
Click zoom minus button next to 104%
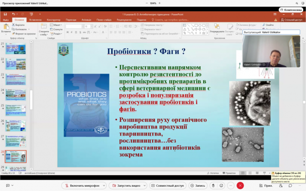pos(147,3)
